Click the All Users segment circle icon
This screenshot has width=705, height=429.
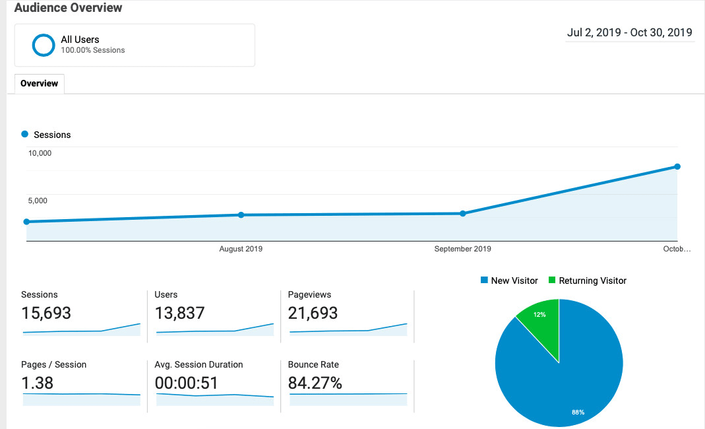click(44, 45)
